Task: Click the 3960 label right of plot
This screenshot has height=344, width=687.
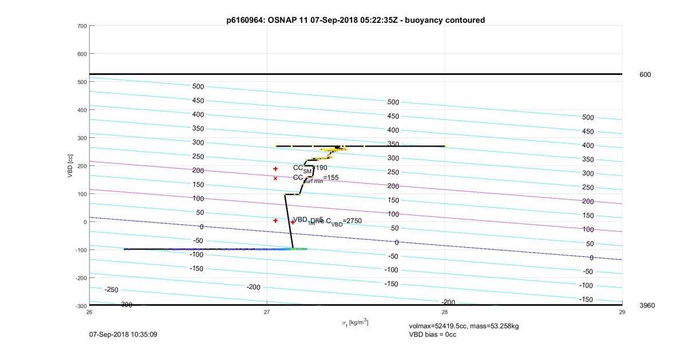Action: point(647,306)
